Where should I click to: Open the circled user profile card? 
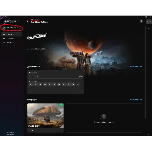(12, 28)
